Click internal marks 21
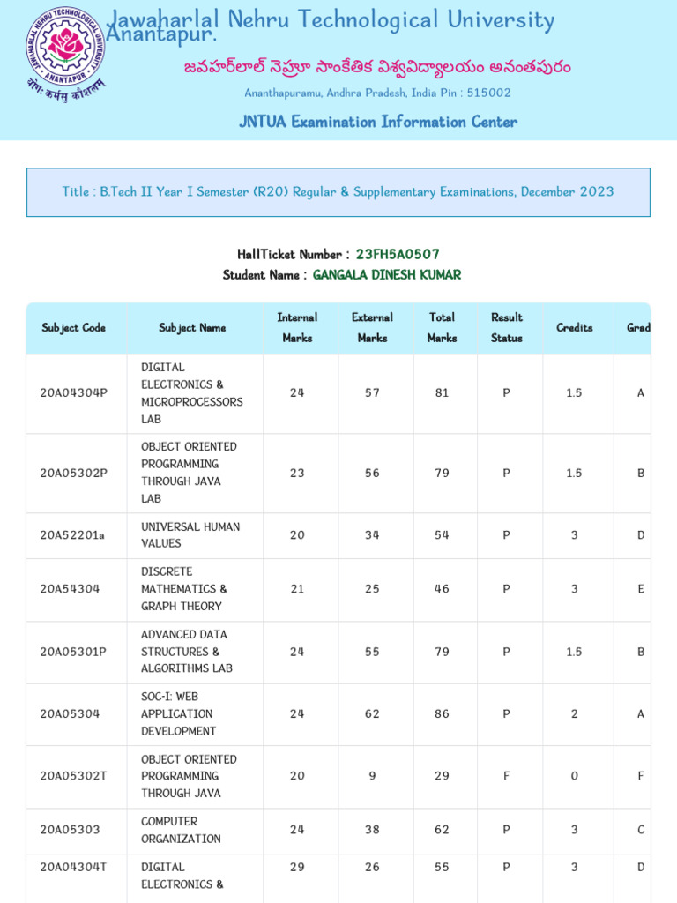This screenshot has width=677, height=903. (297, 588)
